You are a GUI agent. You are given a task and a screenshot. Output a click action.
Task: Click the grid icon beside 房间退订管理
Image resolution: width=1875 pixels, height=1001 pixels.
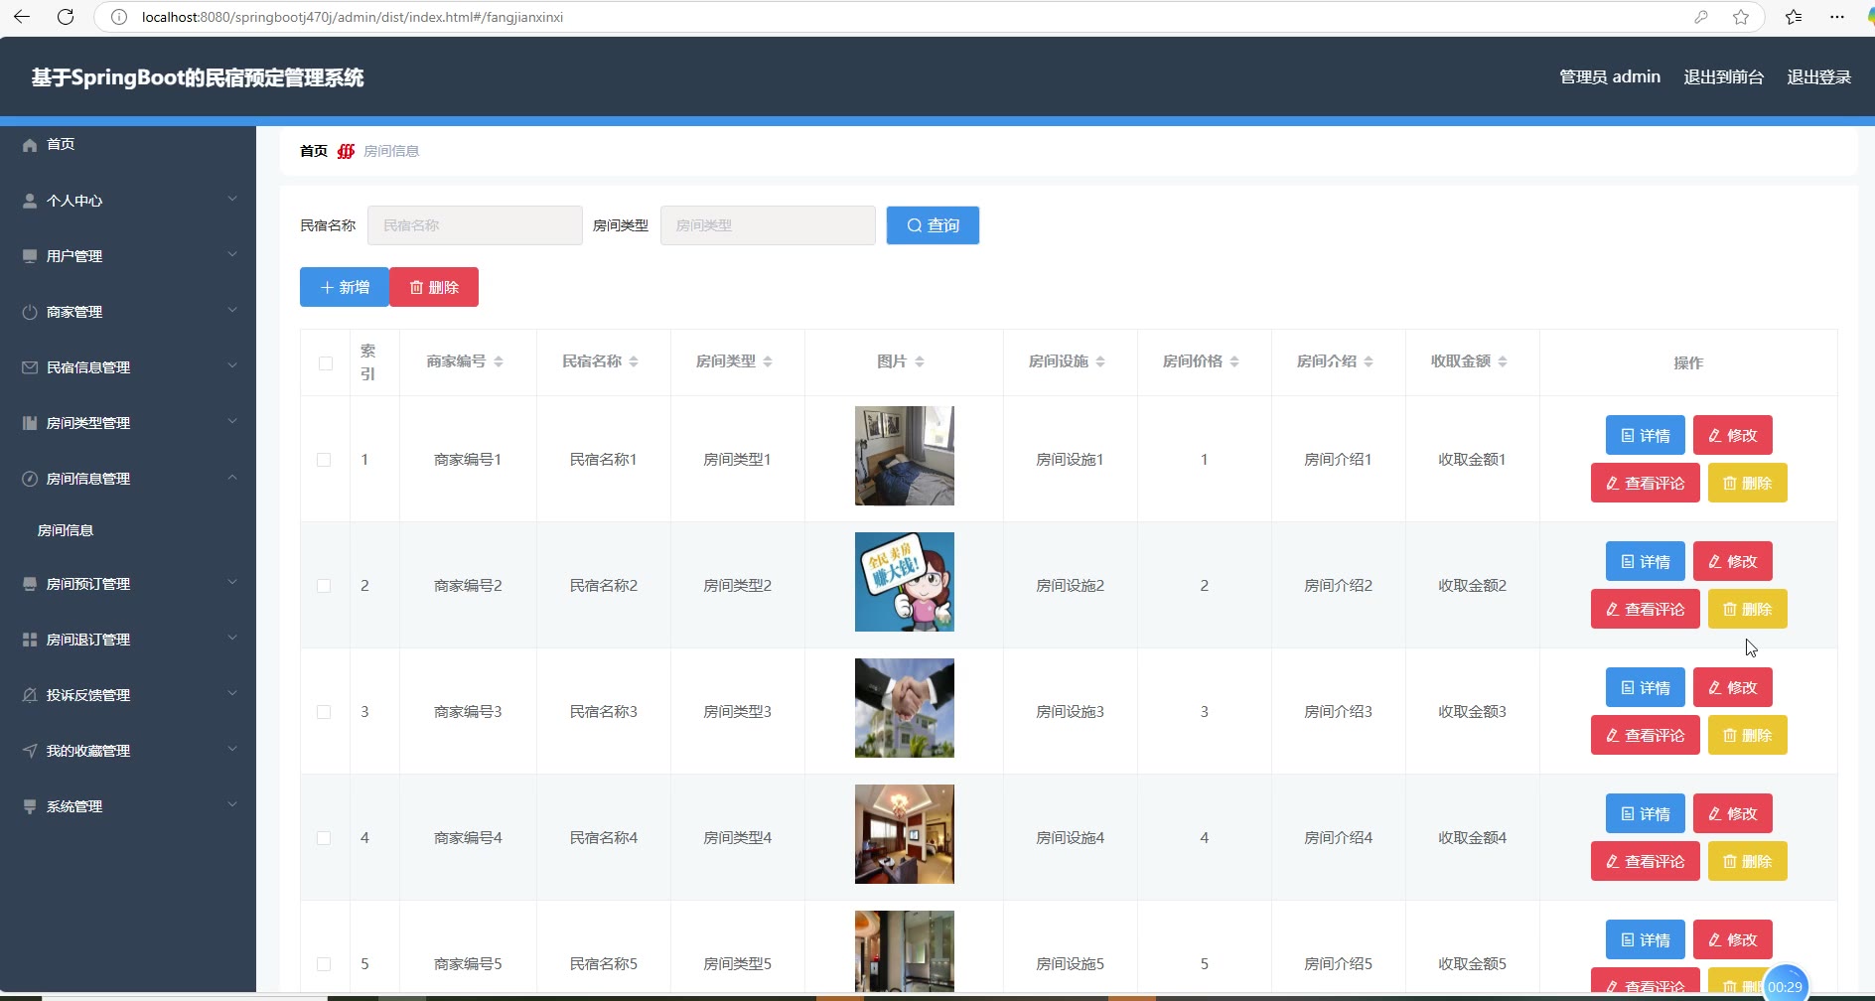tap(30, 640)
